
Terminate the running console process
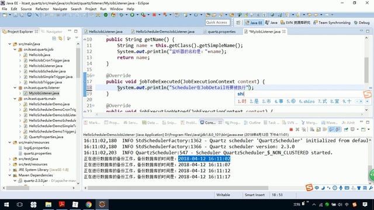coord(291,129)
